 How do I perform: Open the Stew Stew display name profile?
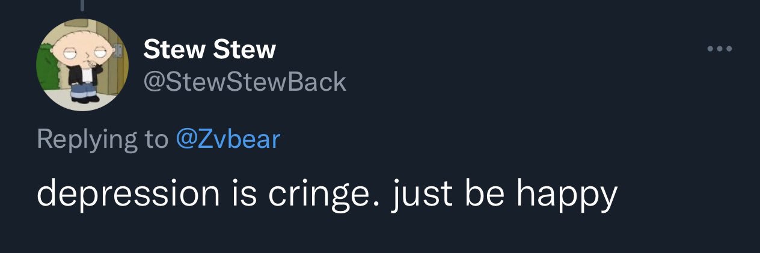[x=209, y=50]
